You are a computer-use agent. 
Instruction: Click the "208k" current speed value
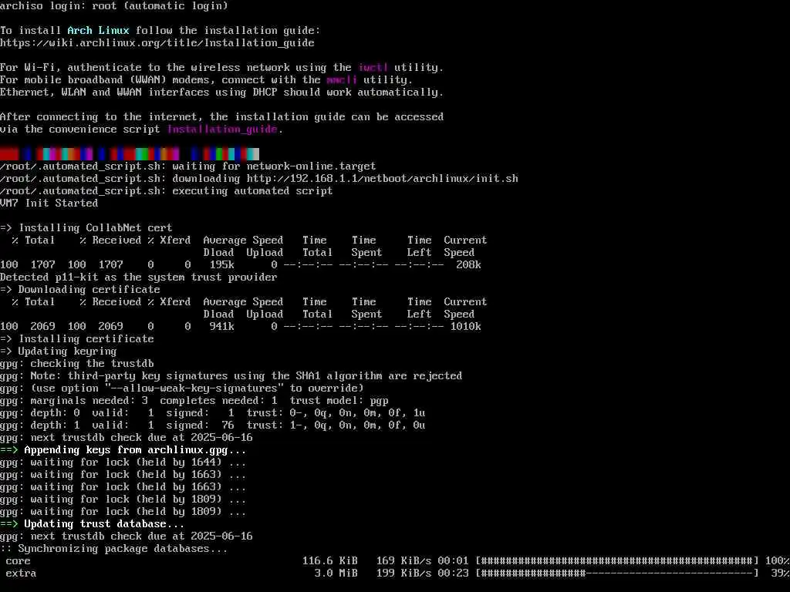(468, 265)
